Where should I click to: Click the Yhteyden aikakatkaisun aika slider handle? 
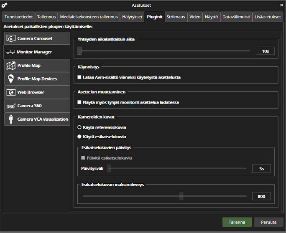tap(79, 51)
